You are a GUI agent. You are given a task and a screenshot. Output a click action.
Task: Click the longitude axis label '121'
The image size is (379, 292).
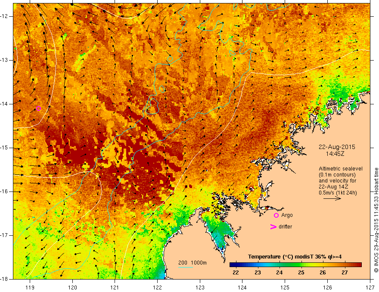(x=115, y=287)
